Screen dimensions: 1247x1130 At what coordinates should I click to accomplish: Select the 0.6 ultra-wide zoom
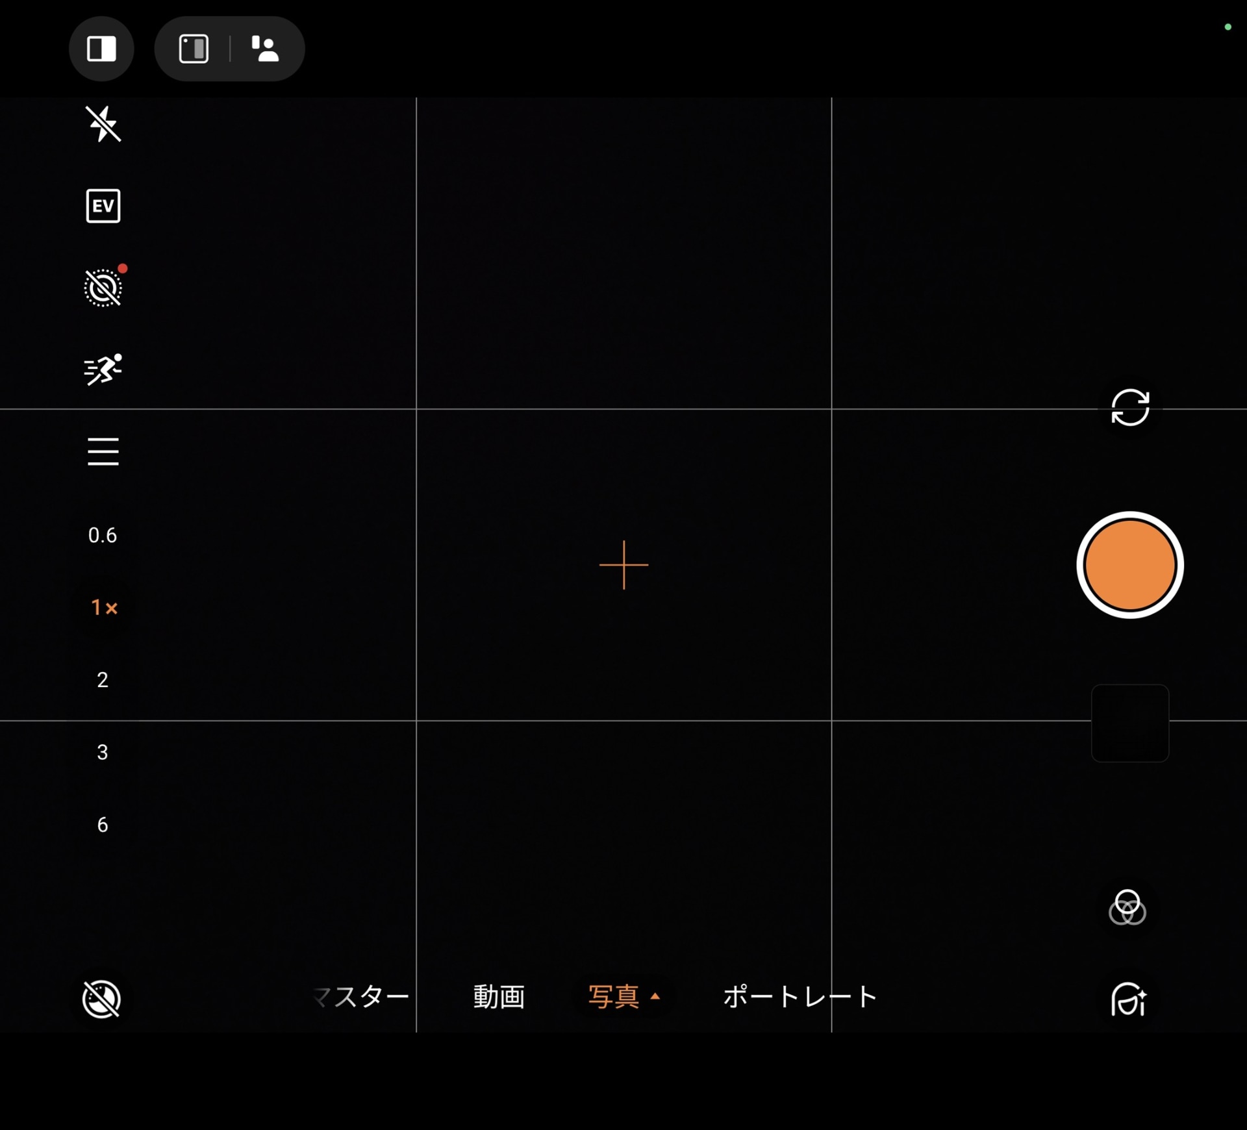103,535
